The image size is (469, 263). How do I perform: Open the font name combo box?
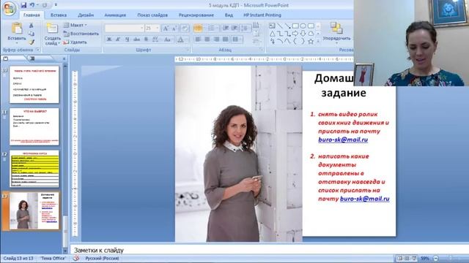pos(124,28)
